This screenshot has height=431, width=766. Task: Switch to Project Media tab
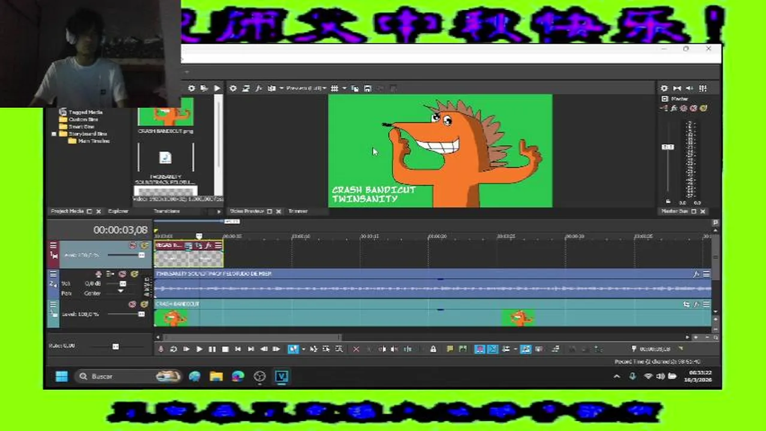67,211
